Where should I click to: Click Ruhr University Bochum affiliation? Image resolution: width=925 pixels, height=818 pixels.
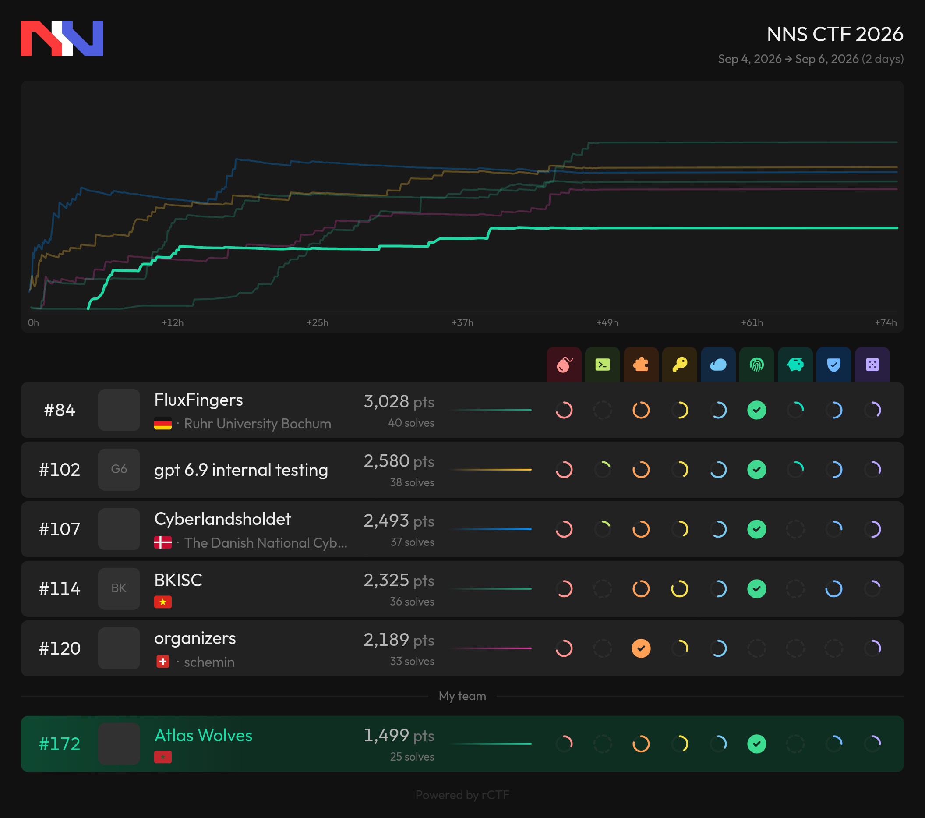[258, 424]
